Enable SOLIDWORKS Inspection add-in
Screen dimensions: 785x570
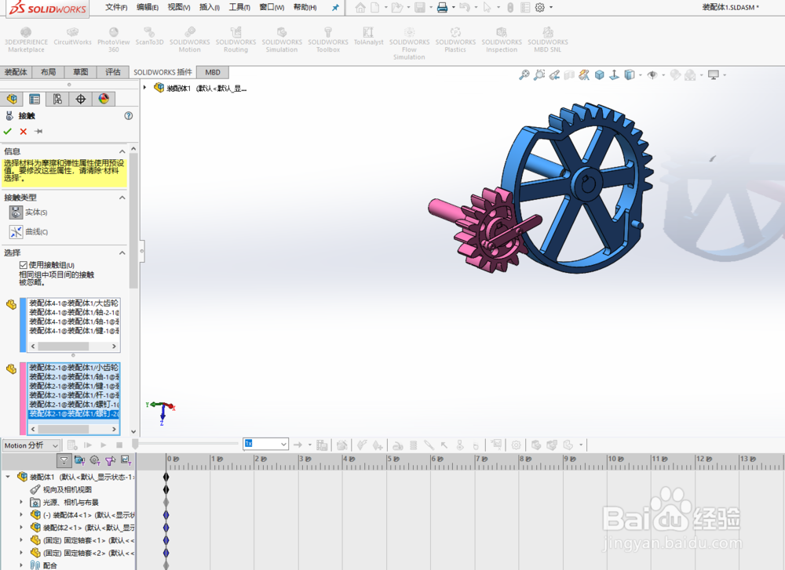pyautogui.click(x=501, y=39)
